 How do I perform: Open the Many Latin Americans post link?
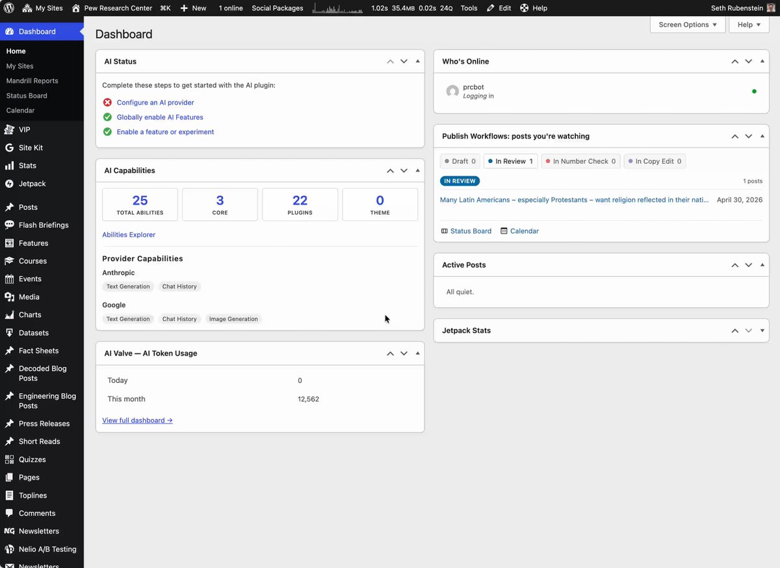tap(575, 200)
